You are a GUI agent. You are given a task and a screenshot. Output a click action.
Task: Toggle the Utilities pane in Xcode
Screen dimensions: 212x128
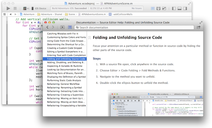(185, 8)
